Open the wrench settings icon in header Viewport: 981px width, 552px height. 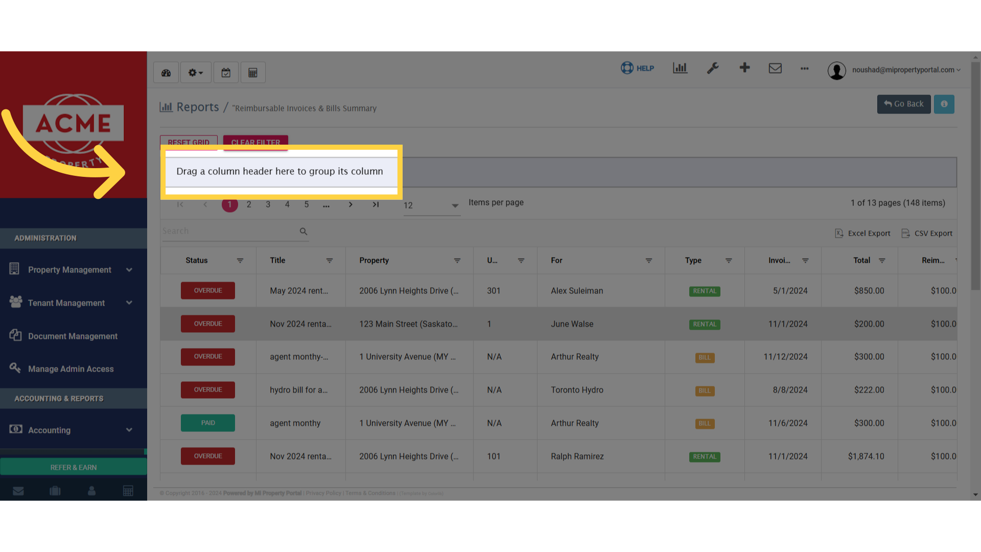[x=713, y=68]
